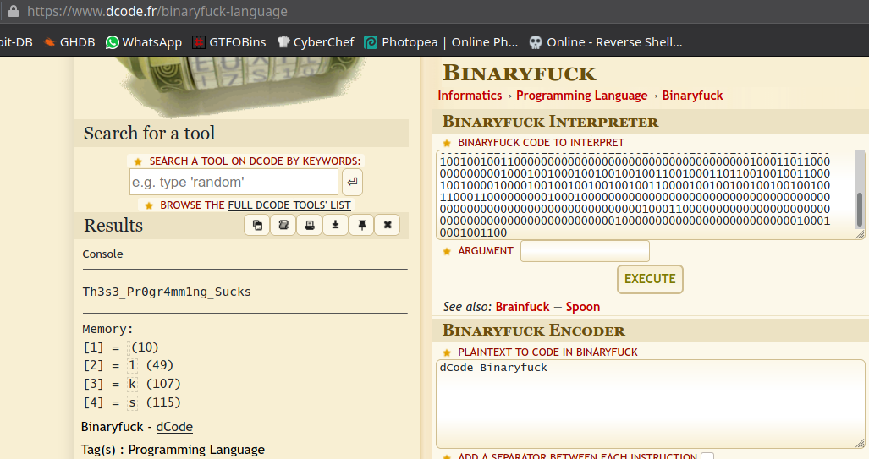Screen dimensions: 869x459
Task: Click the Programming Language breadcrumb link
Action: click(x=581, y=96)
